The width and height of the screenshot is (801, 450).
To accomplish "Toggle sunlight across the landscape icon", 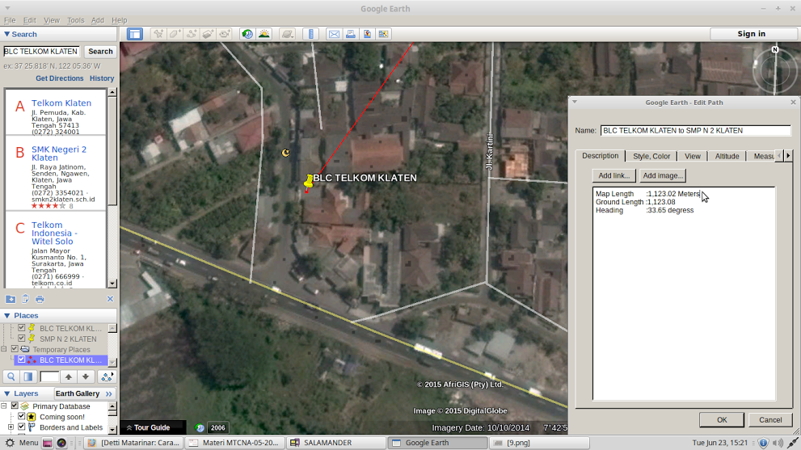I will (x=264, y=34).
